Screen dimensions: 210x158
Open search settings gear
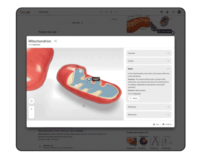click(162, 12)
